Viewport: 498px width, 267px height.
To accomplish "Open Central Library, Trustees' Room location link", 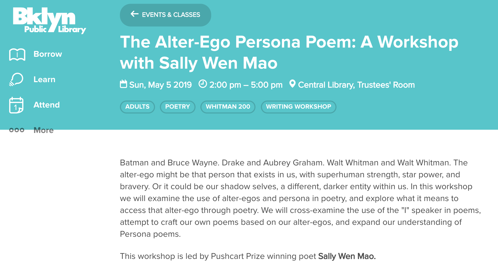I will (356, 85).
